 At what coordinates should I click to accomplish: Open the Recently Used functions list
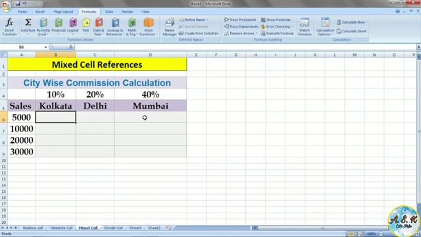coord(43,26)
